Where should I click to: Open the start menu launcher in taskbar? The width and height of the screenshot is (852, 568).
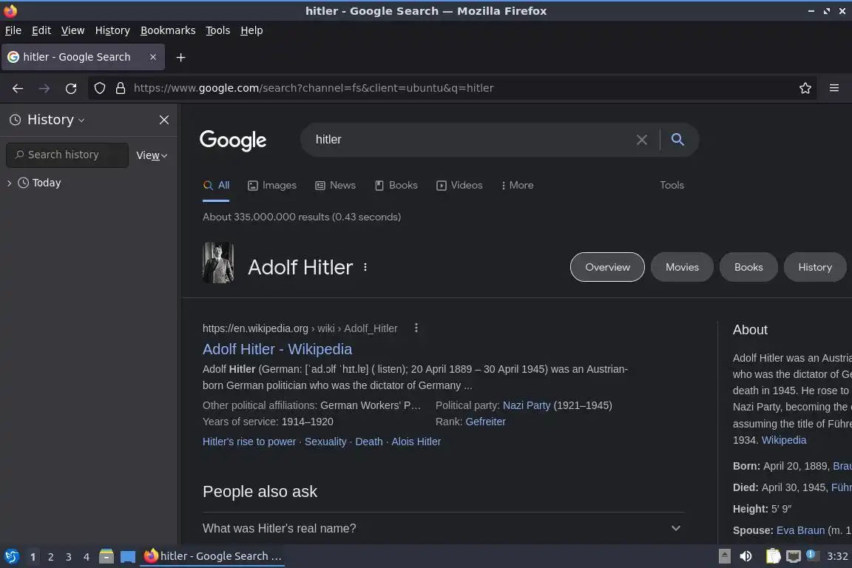(x=11, y=556)
